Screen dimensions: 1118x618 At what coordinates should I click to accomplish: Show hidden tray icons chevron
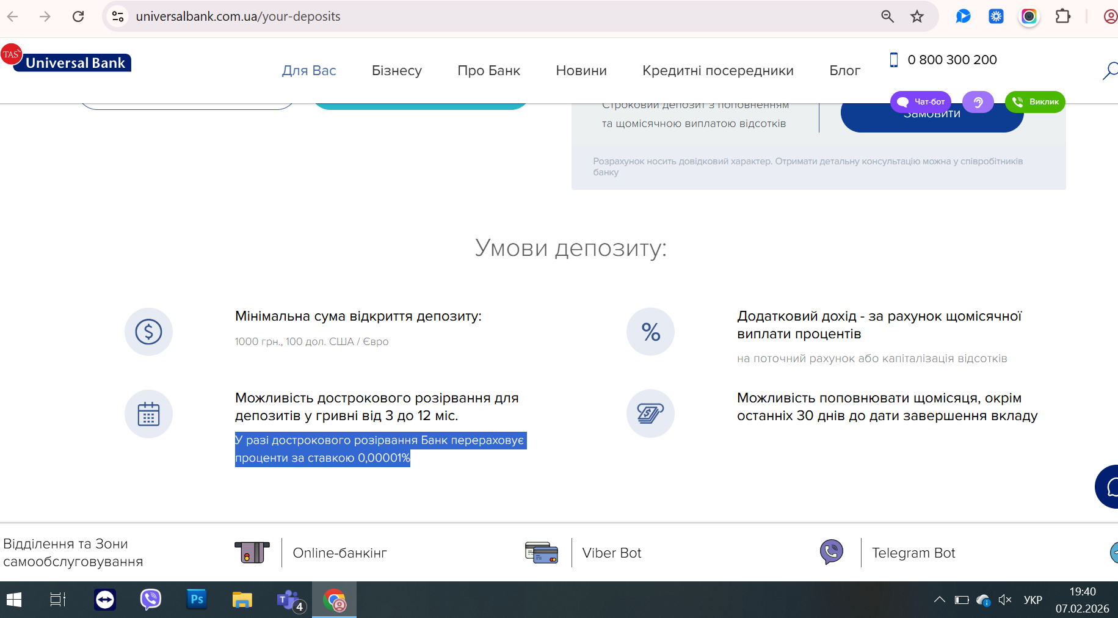(x=940, y=600)
